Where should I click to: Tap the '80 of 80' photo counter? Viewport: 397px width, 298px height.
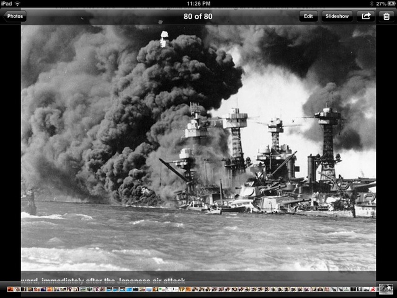[x=198, y=17]
